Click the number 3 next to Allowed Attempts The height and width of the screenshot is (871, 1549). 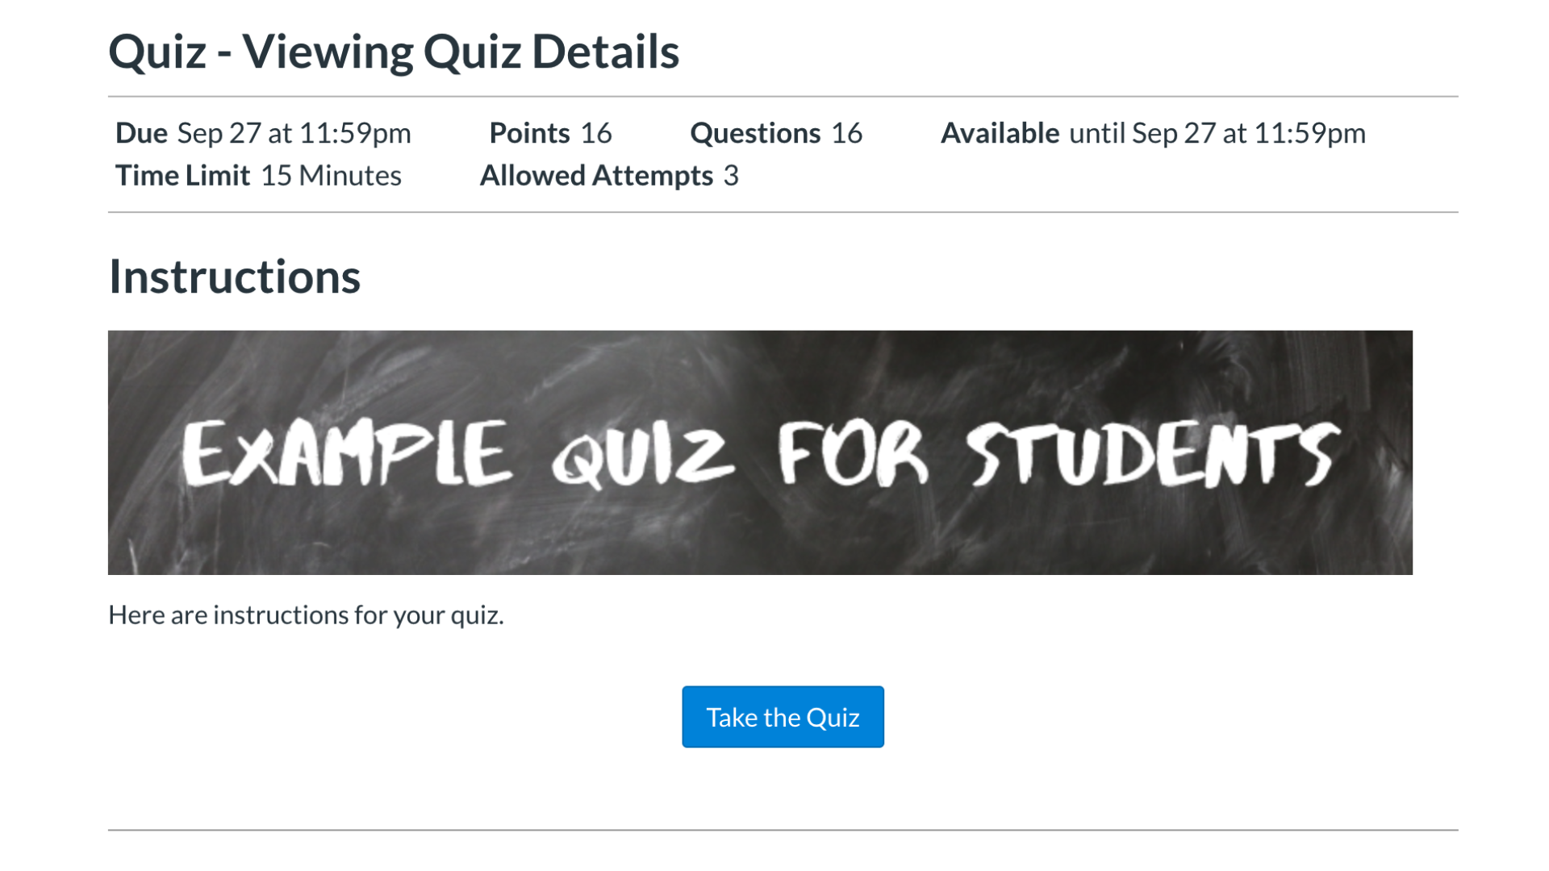(730, 176)
